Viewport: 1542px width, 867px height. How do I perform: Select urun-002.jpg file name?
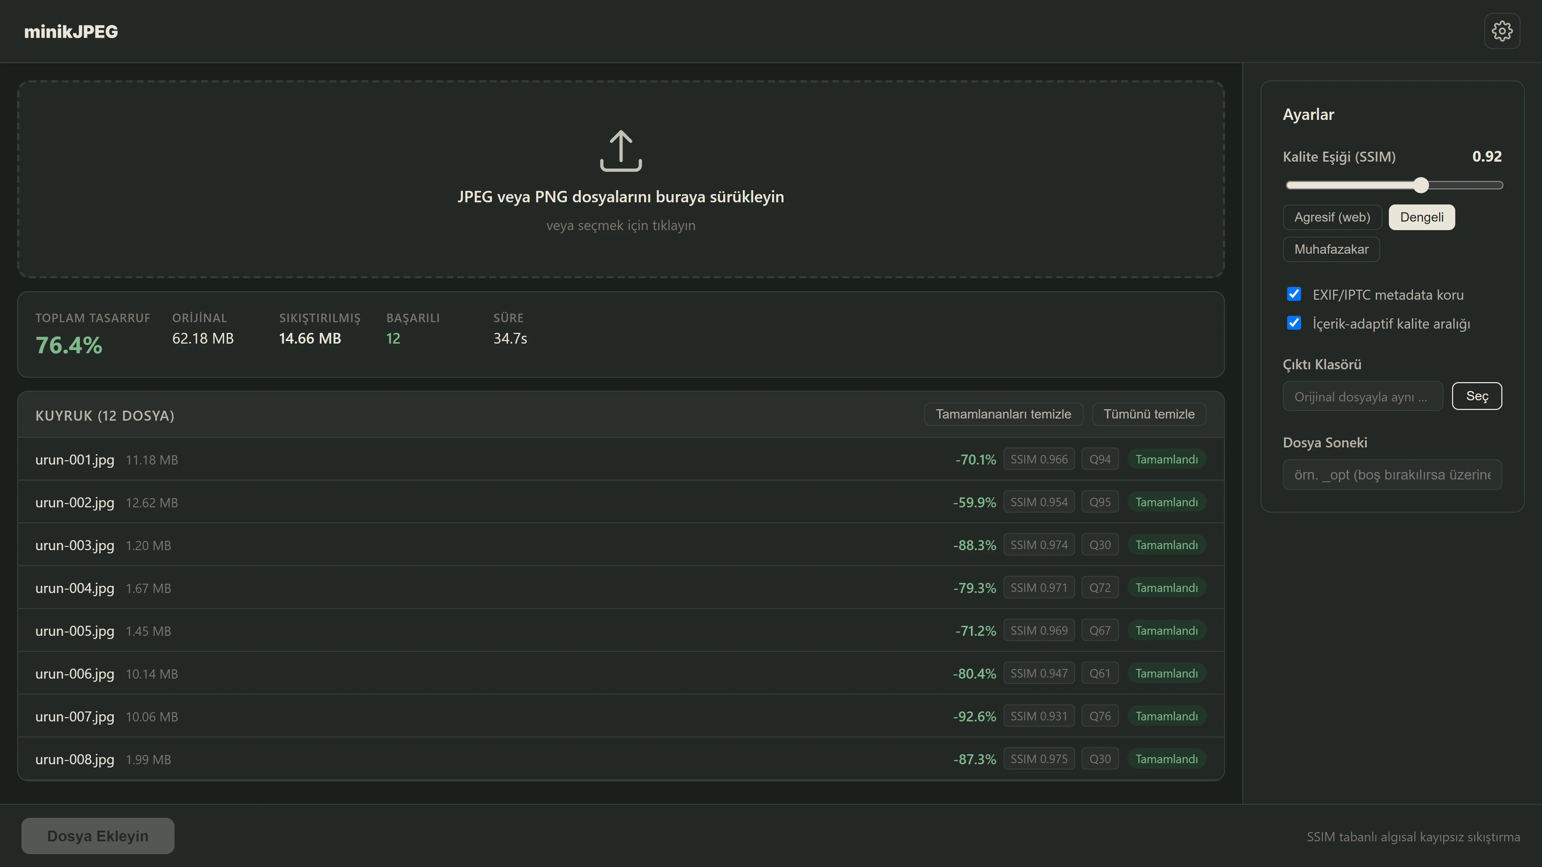pos(75,503)
